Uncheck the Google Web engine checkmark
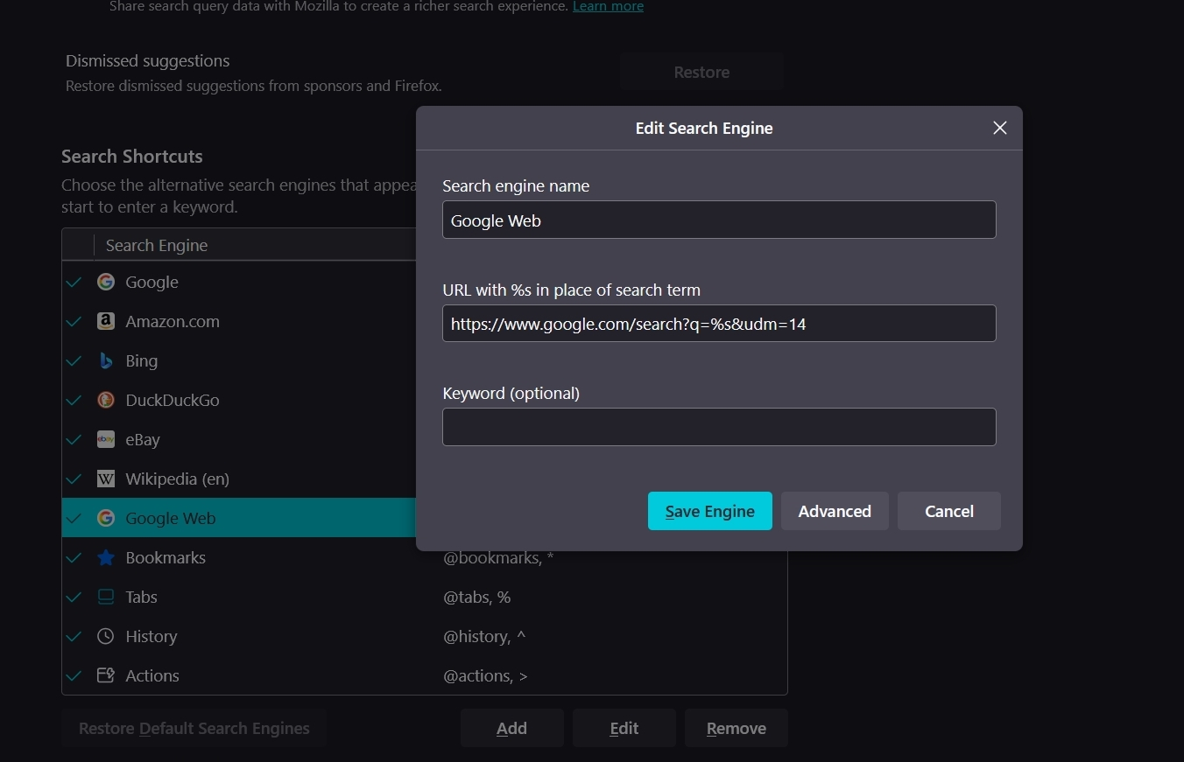The height and width of the screenshot is (762, 1184). coord(74,518)
